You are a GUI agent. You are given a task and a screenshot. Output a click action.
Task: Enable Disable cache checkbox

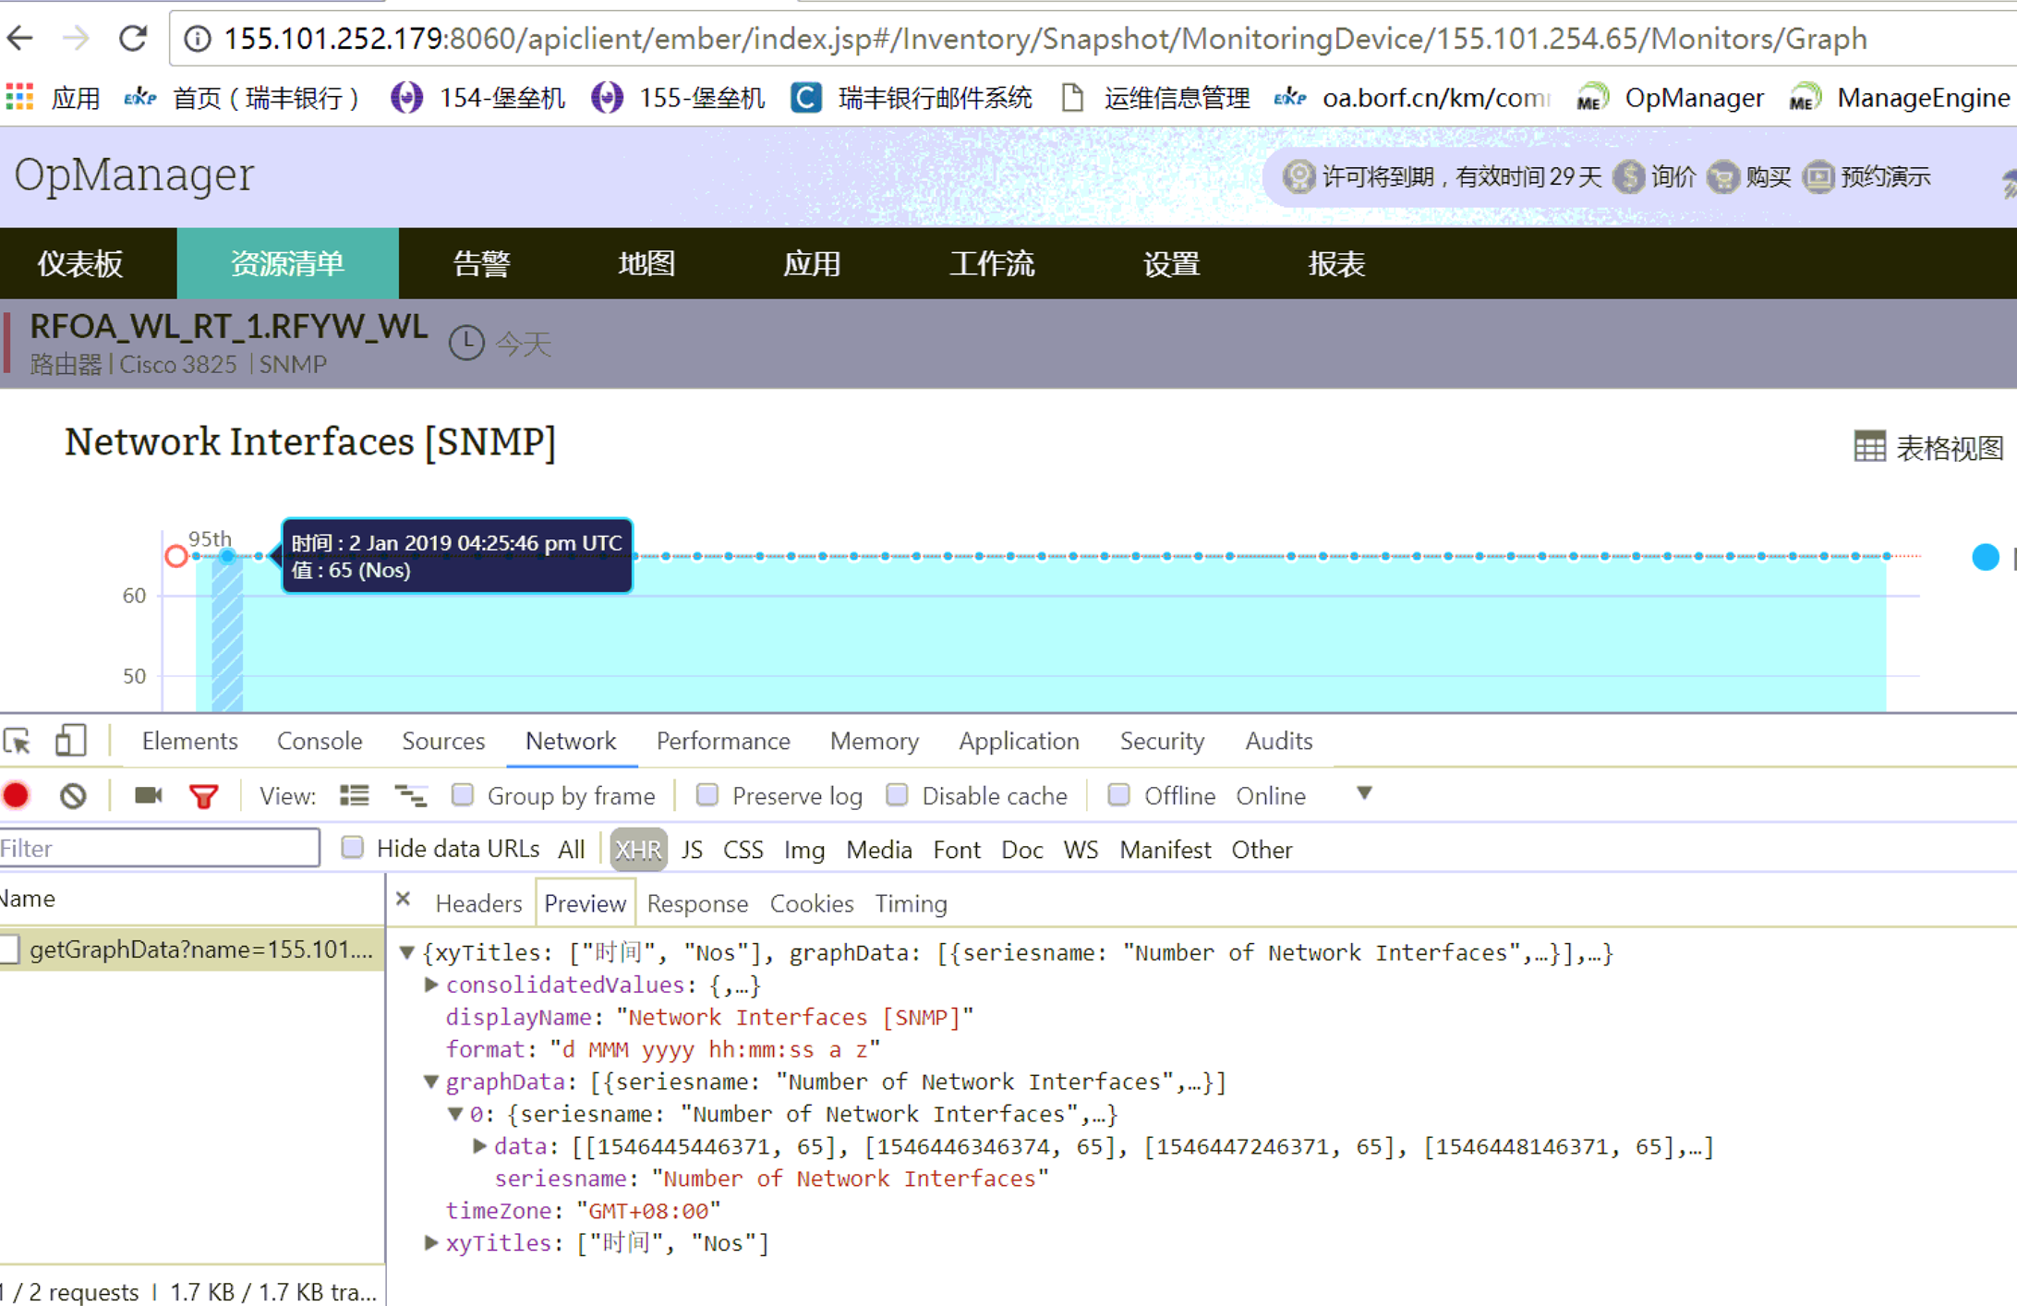click(x=897, y=794)
